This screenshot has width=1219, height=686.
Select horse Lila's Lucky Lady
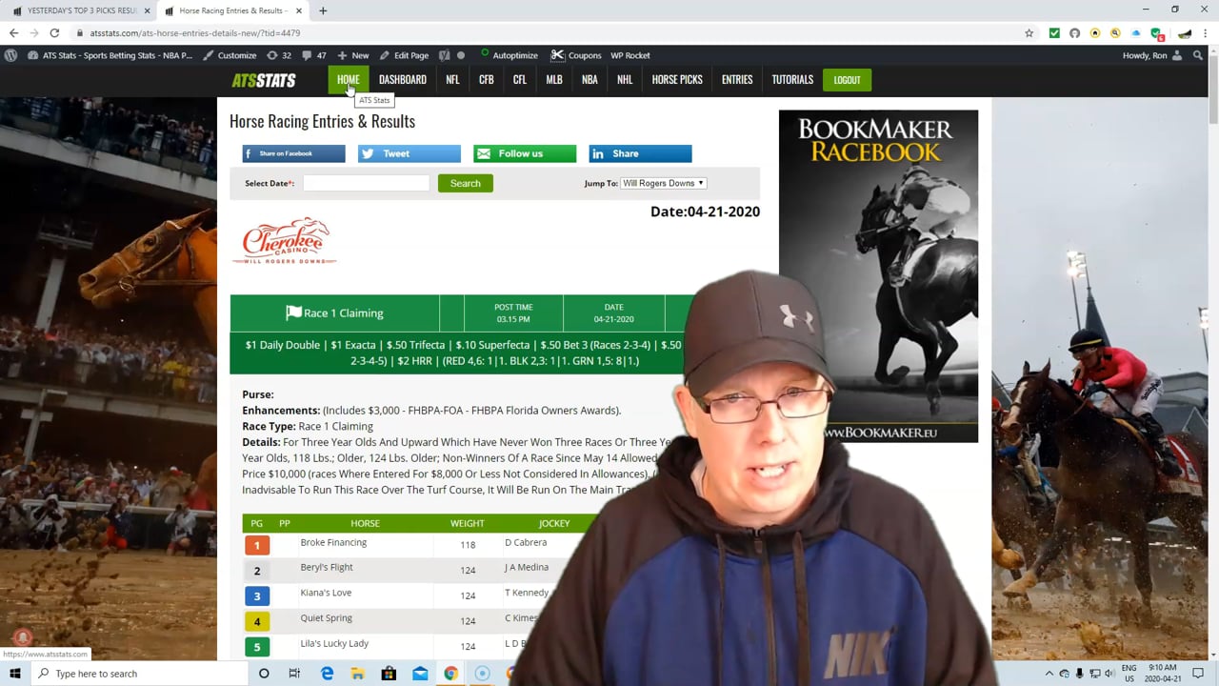coord(334,643)
